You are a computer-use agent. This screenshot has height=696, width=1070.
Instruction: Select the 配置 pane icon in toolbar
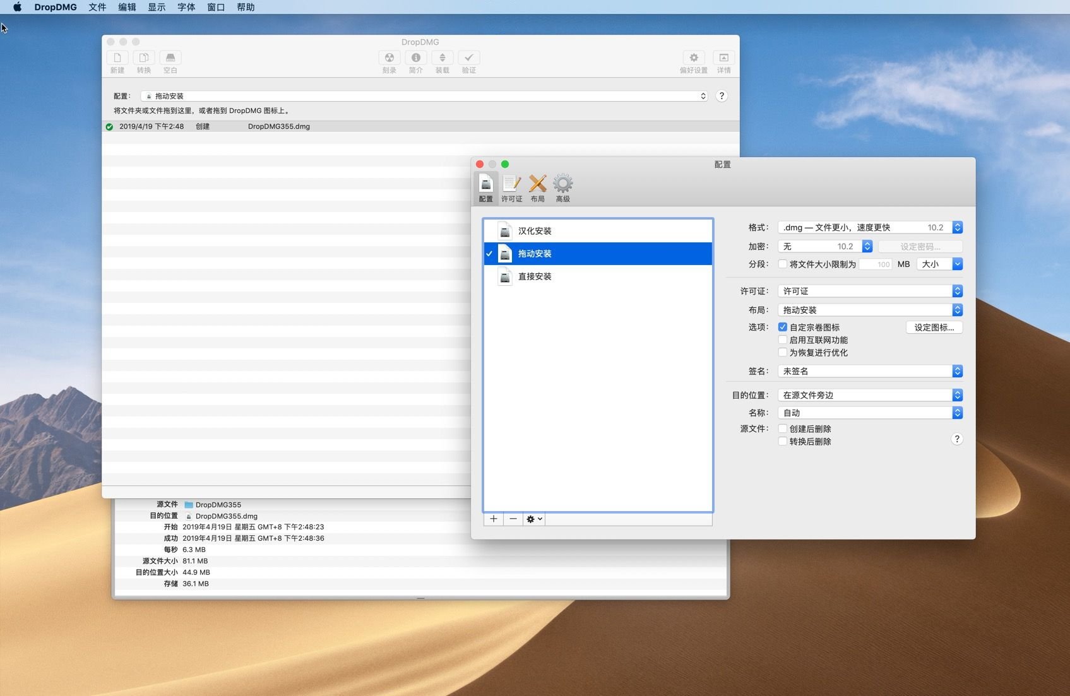(x=486, y=188)
